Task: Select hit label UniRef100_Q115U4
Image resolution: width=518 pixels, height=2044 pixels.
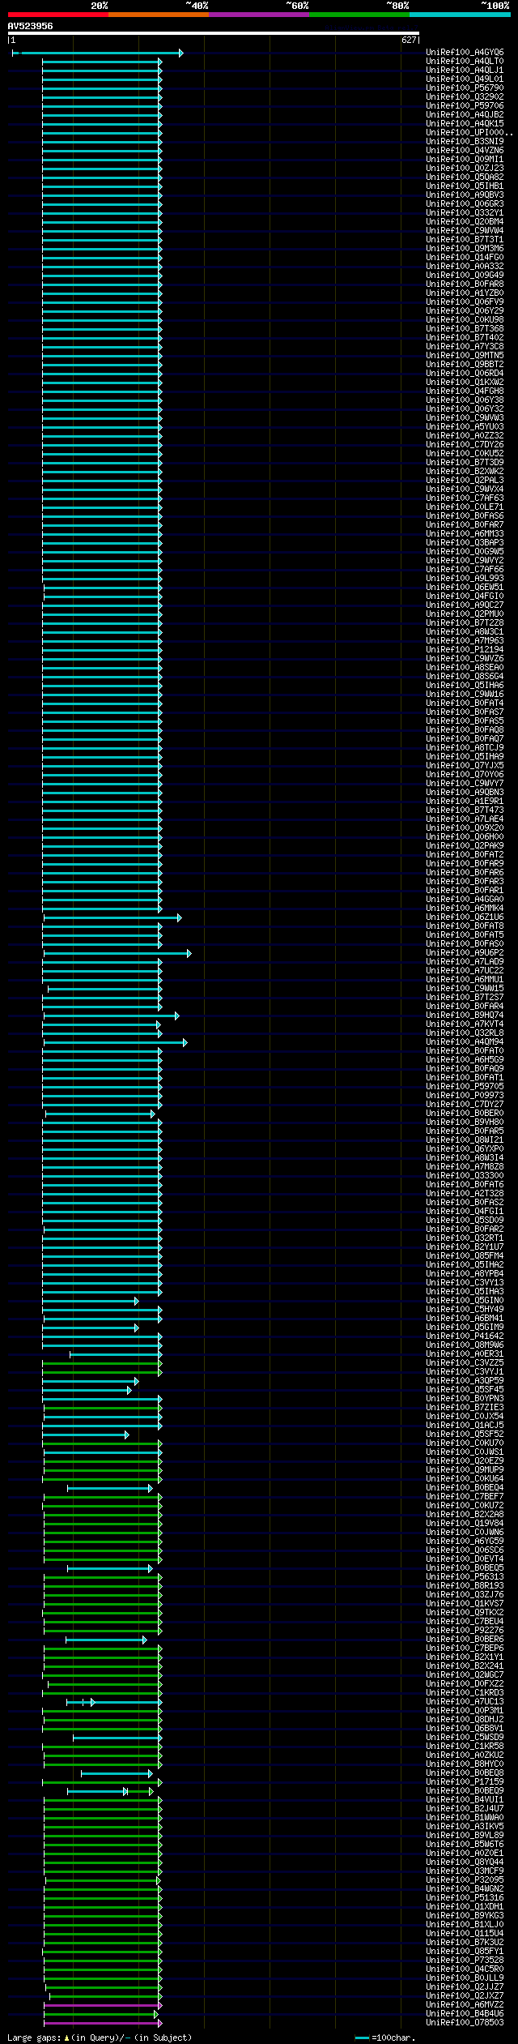Action: coord(465,1933)
